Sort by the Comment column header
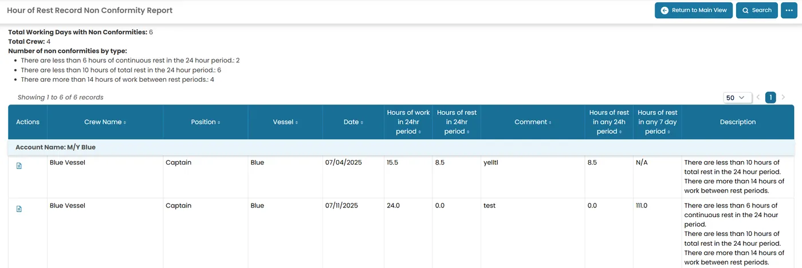The width and height of the screenshot is (802, 268). pyautogui.click(x=533, y=122)
